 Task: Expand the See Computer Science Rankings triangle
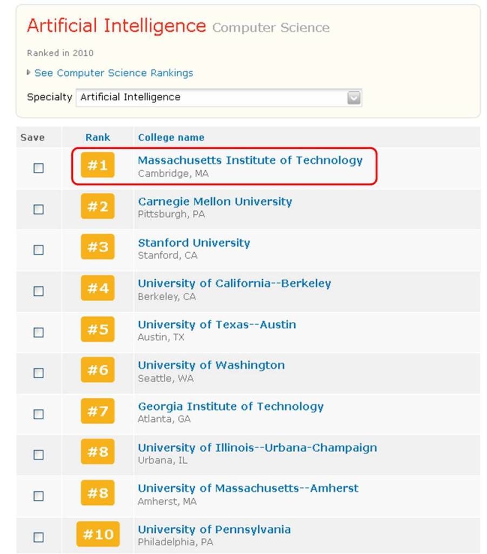(29, 72)
